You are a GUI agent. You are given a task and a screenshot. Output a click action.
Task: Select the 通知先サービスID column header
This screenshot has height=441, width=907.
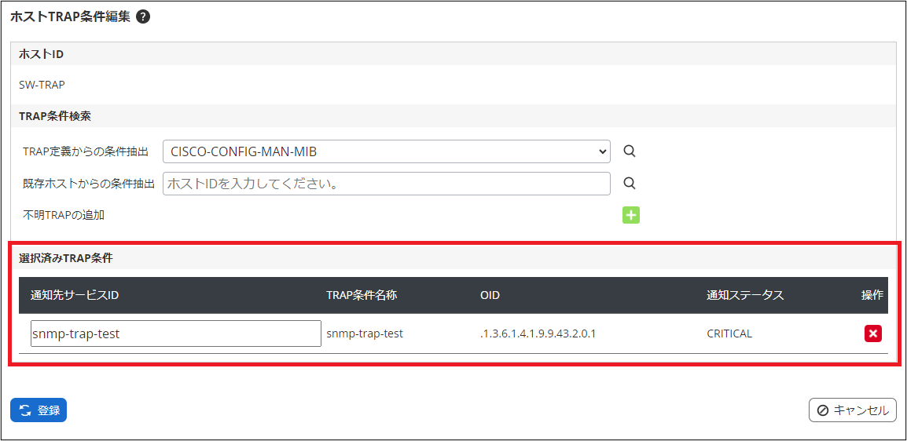[75, 296]
